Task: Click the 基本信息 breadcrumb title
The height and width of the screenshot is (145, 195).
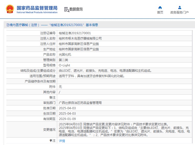Action: (92, 25)
